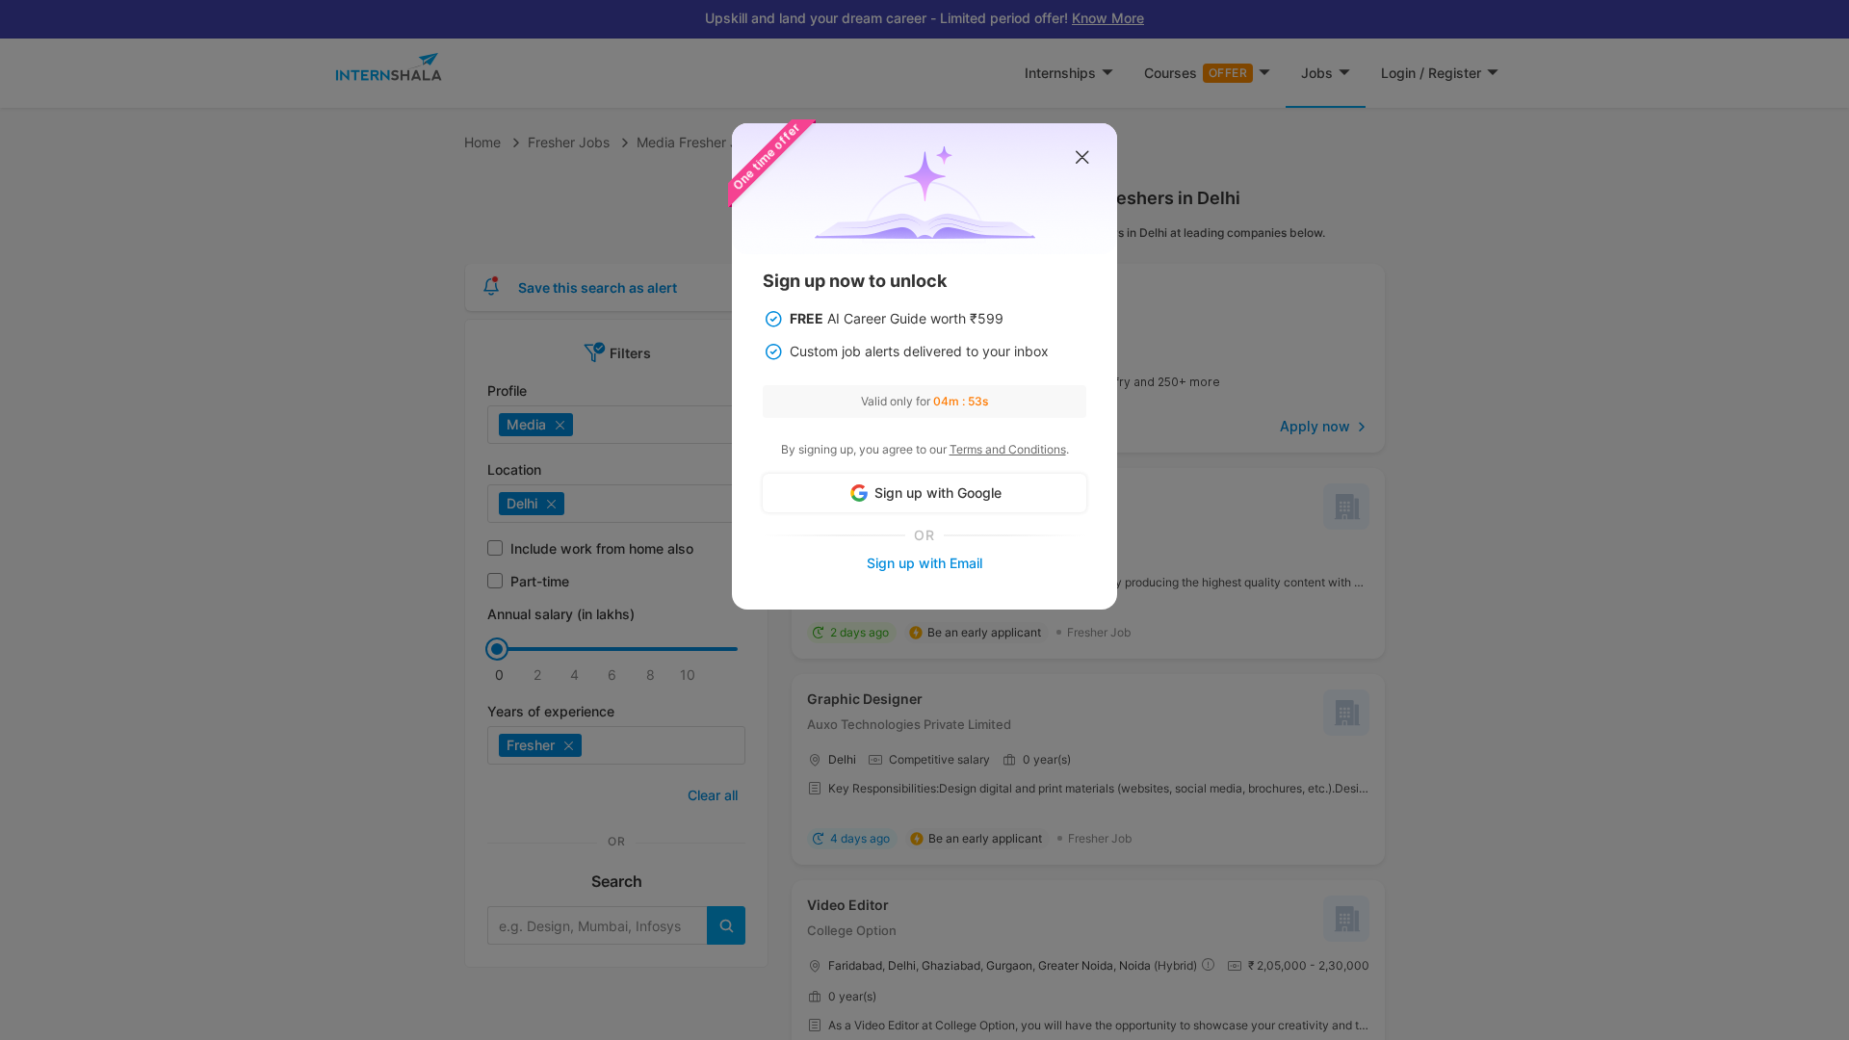The image size is (1849, 1040).
Task: Expand the Internships dropdown menu
Action: (x=1068, y=73)
